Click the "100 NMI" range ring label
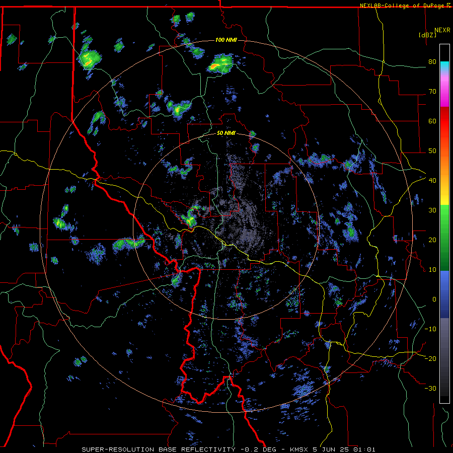 (x=226, y=40)
